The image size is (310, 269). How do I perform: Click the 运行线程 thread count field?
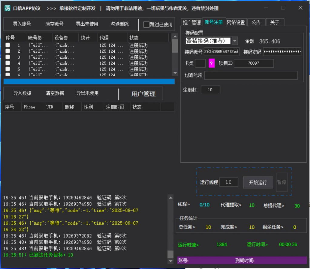(x=228, y=182)
